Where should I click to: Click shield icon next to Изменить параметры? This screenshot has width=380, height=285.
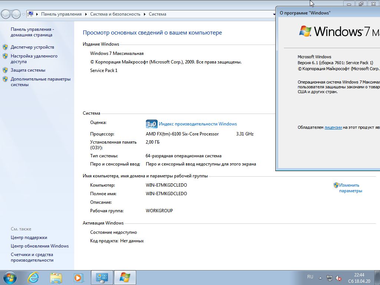pyautogui.click(x=336, y=185)
